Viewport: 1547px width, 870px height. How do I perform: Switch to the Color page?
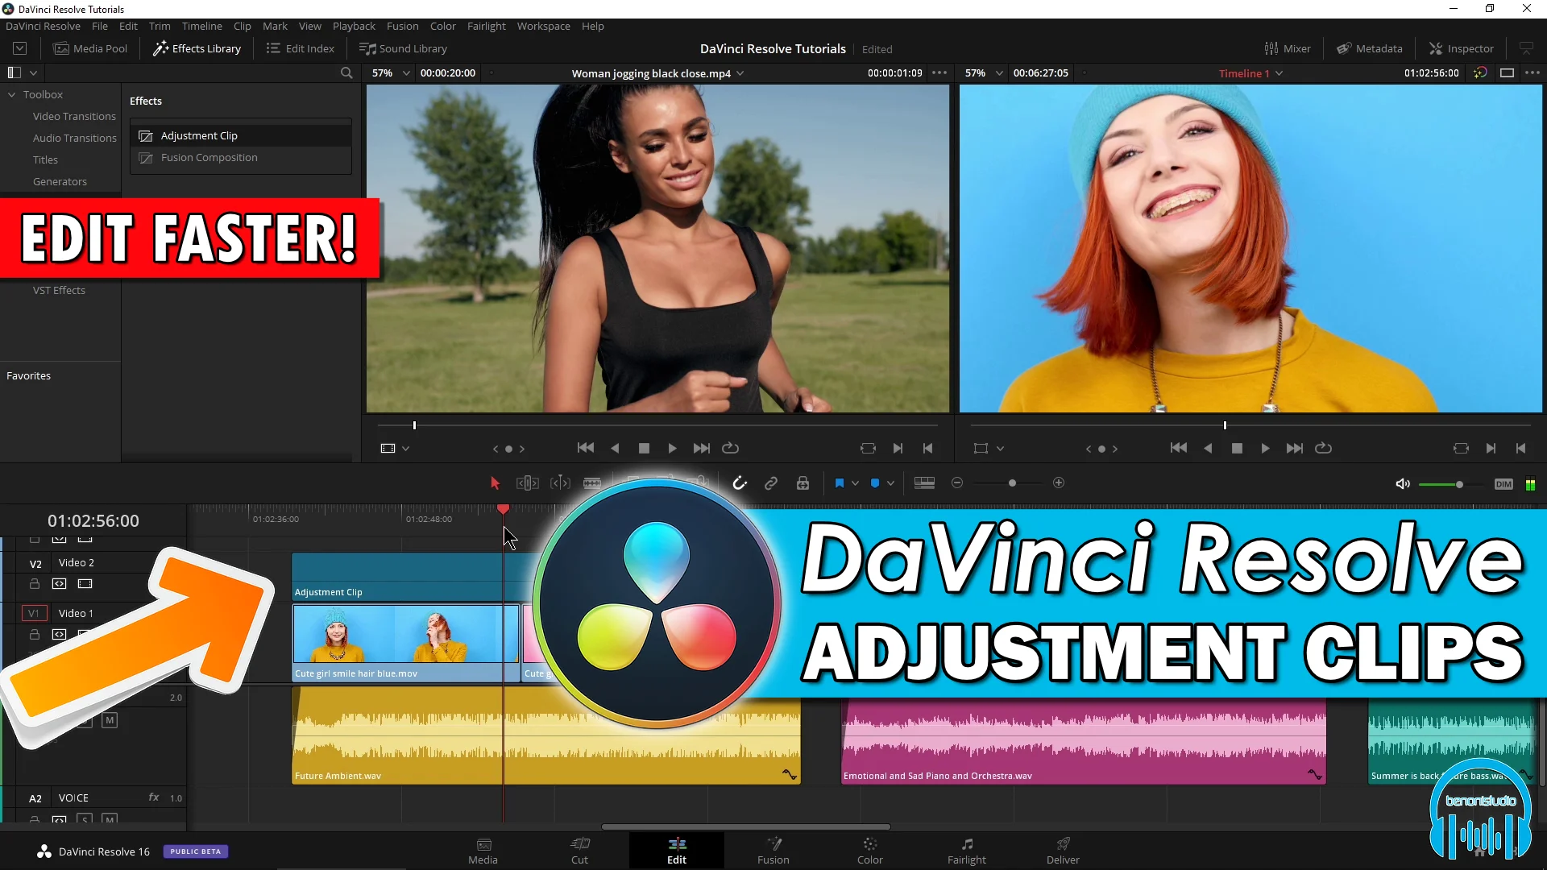pos(869,850)
